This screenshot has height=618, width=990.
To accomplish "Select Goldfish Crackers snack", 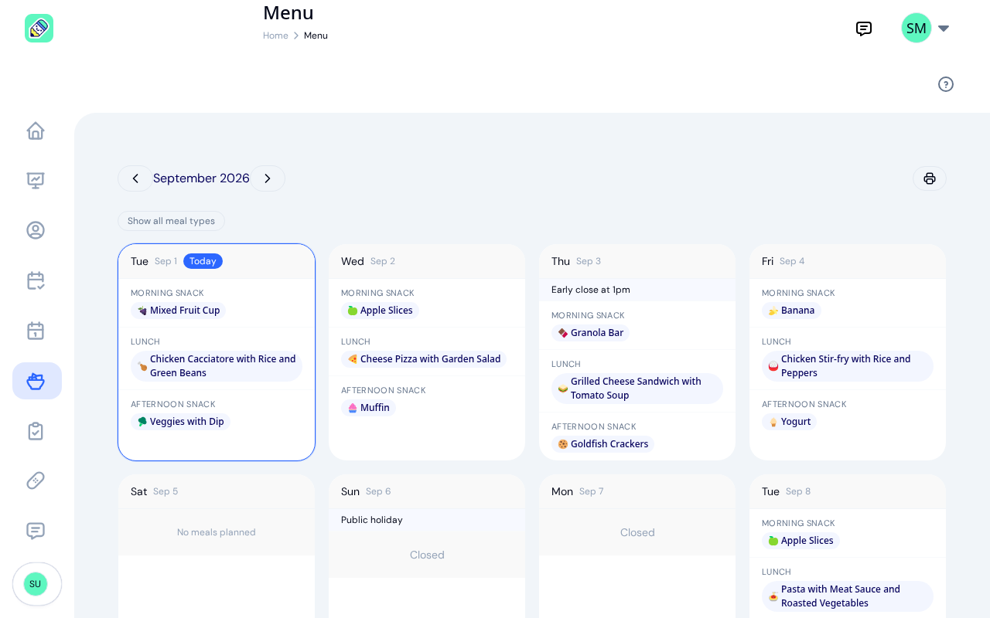I will (603, 444).
